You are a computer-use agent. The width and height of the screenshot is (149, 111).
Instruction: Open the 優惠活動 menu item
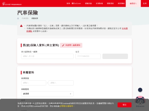click(x=88, y=4)
